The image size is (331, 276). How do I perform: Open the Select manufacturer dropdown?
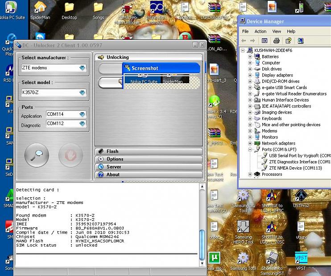[82, 68]
